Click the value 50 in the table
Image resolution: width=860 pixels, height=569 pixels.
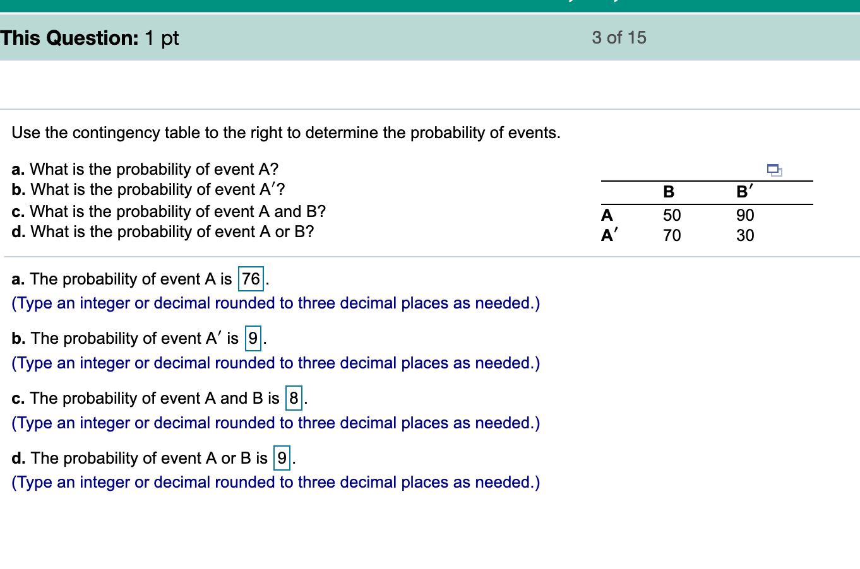[671, 215]
